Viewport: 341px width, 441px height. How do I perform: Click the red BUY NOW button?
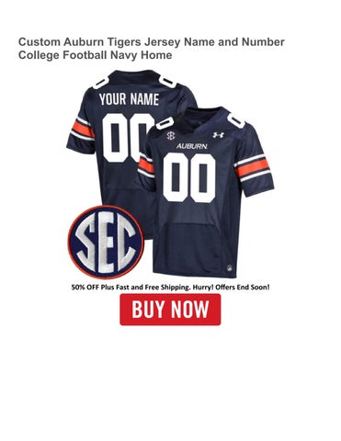click(170, 310)
